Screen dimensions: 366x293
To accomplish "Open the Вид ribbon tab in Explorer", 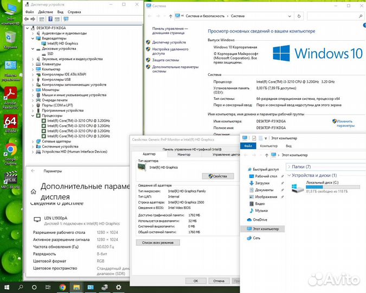I will (x=288, y=146).
